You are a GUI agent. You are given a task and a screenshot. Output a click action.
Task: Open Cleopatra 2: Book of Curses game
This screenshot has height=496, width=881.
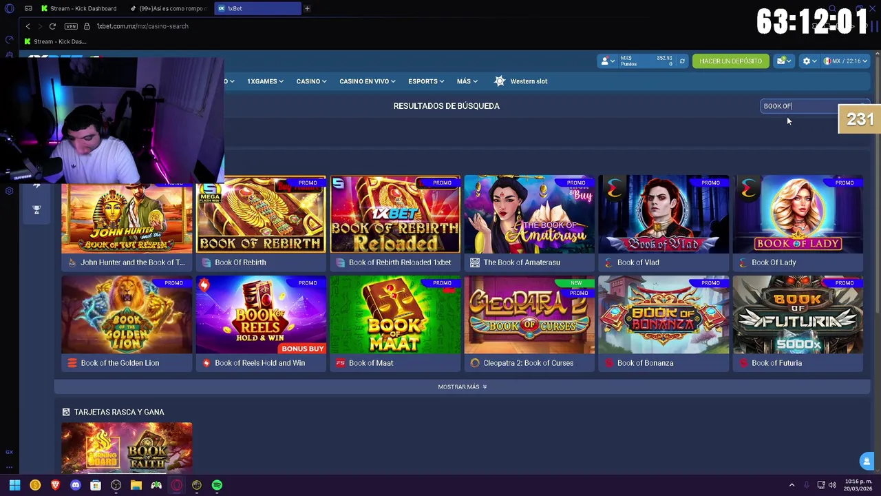pos(529,315)
